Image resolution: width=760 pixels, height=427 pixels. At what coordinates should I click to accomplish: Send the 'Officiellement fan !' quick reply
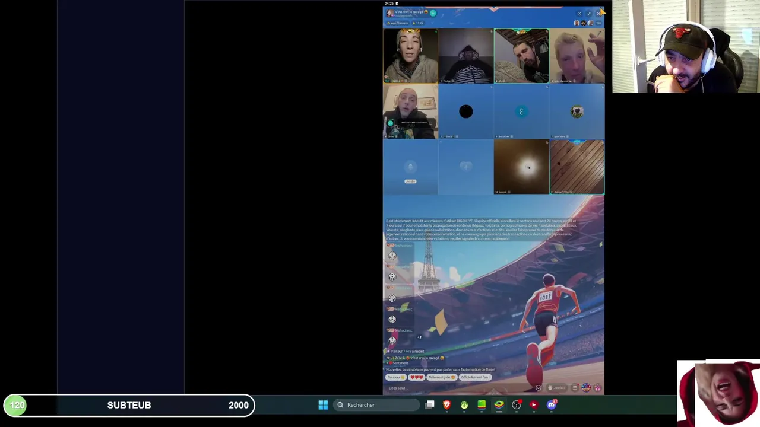pyautogui.click(x=475, y=377)
